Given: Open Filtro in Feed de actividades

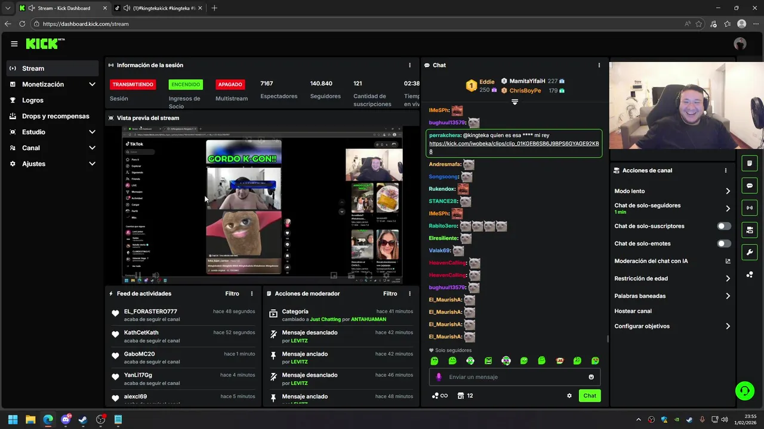Looking at the screenshot, I should point(232,294).
